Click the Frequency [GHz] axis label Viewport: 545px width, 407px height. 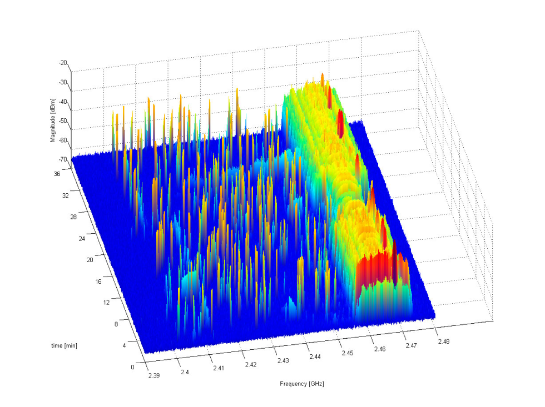pyautogui.click(x=301, y=384)
